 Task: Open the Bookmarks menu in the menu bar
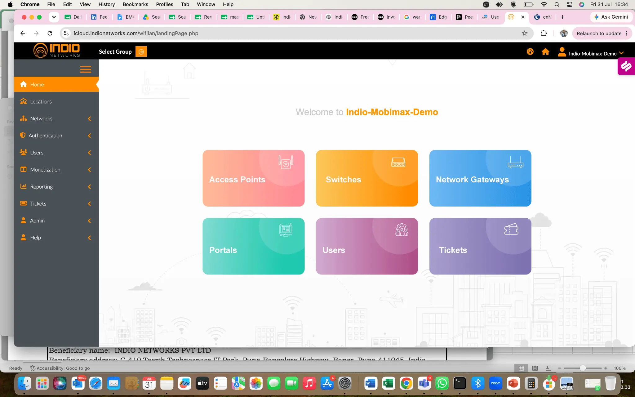[x=135, y=4]
